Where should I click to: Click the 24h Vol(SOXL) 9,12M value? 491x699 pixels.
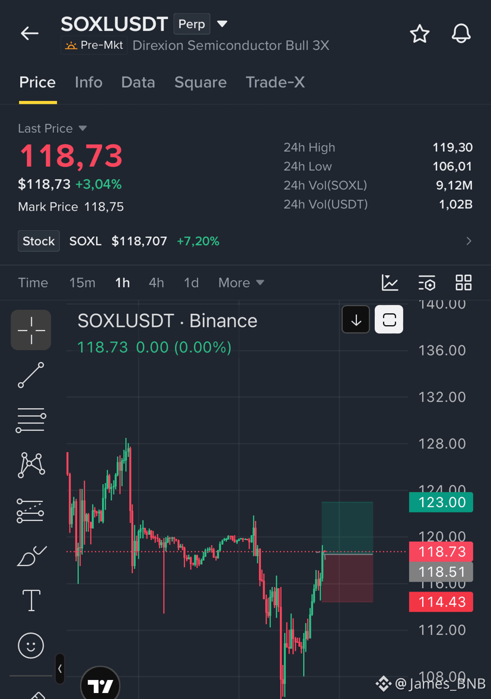pos(454,186)
